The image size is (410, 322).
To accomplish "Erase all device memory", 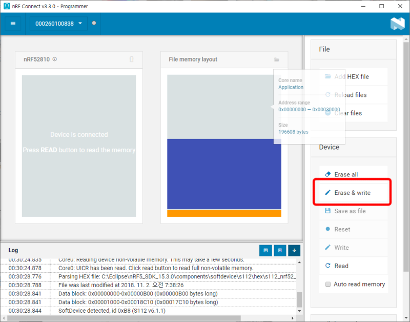I will point(353,174).
